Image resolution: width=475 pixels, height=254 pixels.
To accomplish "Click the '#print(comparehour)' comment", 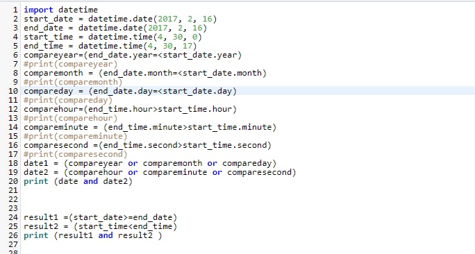I will coord(70,118).
